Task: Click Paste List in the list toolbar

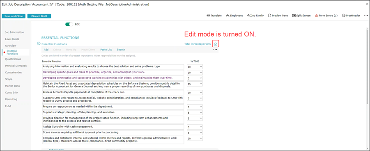Action: (x=106, y=50)
